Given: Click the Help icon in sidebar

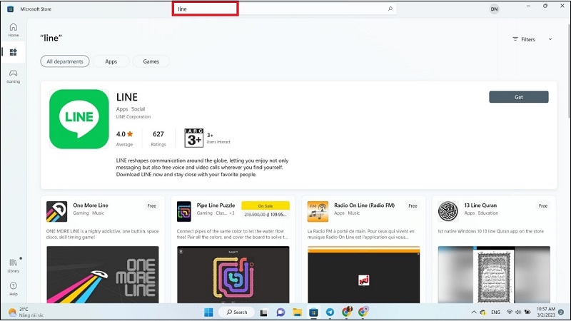Looking at the screenshot, I should [x=13, y=288].
